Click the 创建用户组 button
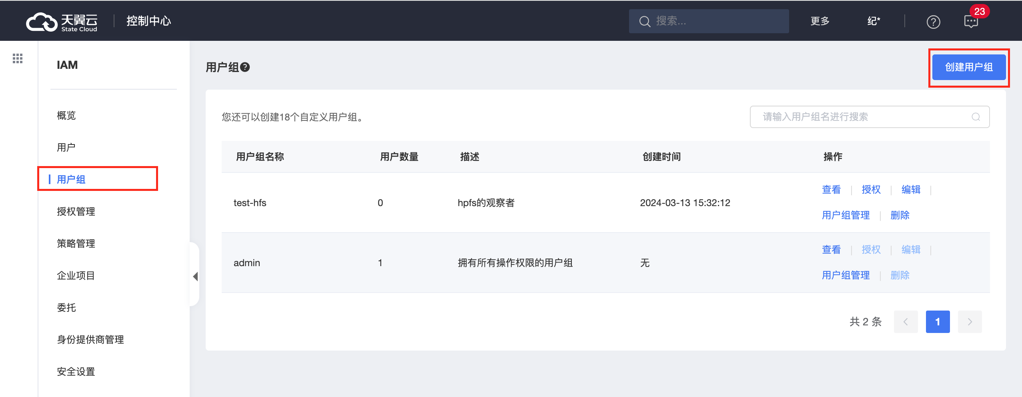 [969, 67]
